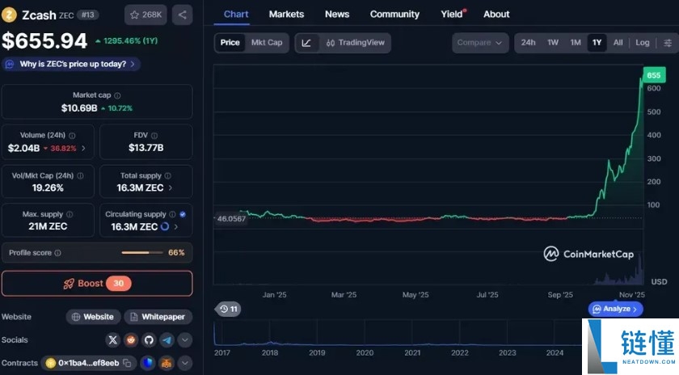Click MetaMask fox icon
679x375 pixels.
pos(167,363)
